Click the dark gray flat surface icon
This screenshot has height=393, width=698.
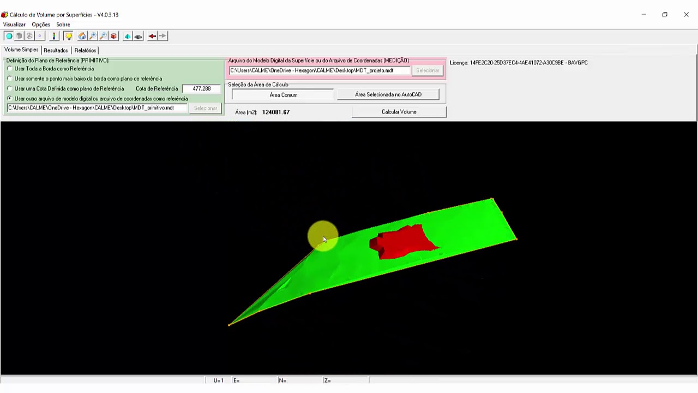coord(138,36)
